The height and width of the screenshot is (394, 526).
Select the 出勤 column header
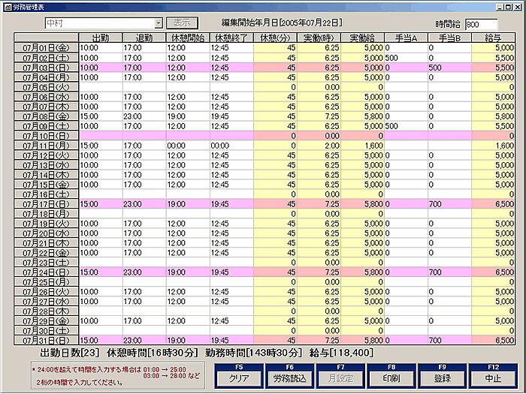[x=101, y=38]
